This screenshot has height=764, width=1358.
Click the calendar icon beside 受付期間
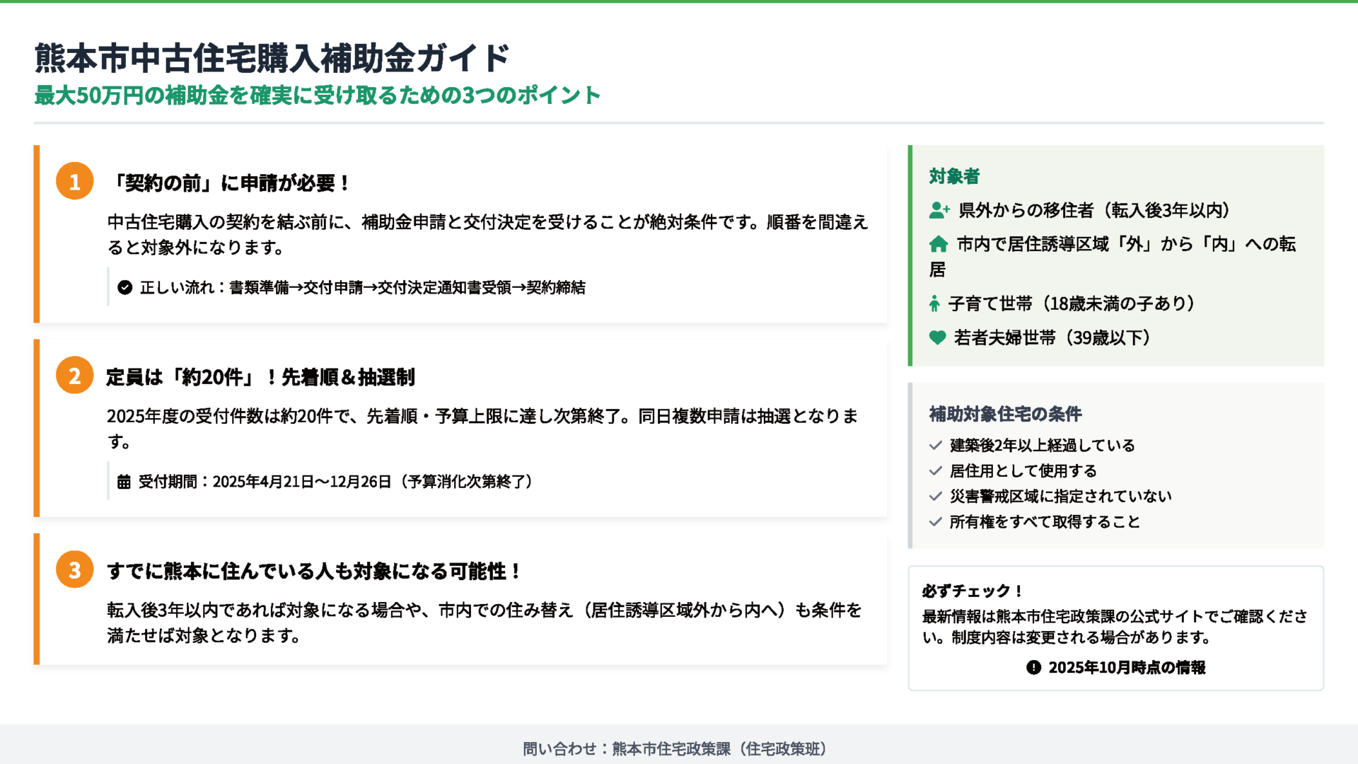(x=124, y=482)
